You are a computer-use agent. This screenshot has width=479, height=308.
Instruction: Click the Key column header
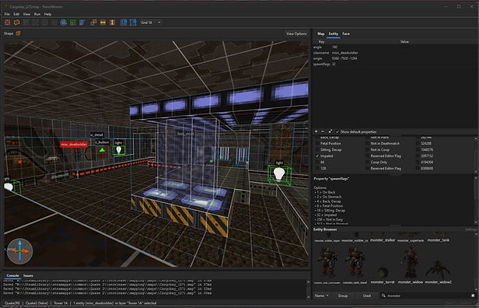[x=322, y=41]
